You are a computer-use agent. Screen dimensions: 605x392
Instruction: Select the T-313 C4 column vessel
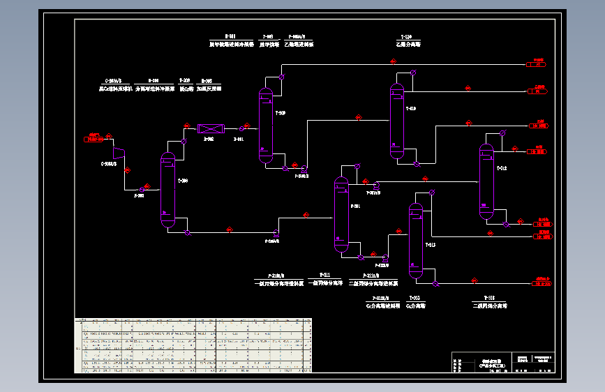pyautogui.click(x=416, y=241)
